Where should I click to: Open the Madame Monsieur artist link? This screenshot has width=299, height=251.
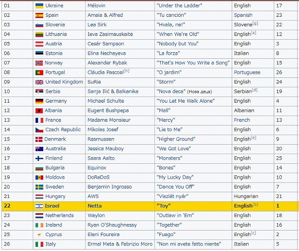(x=109, y=120)
